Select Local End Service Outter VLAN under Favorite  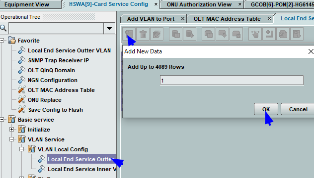[69, 50]
